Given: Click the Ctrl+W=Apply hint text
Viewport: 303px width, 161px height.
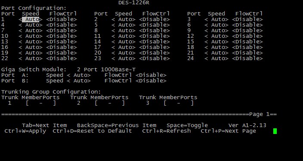Looking at the screenshot, I should 25,131.
